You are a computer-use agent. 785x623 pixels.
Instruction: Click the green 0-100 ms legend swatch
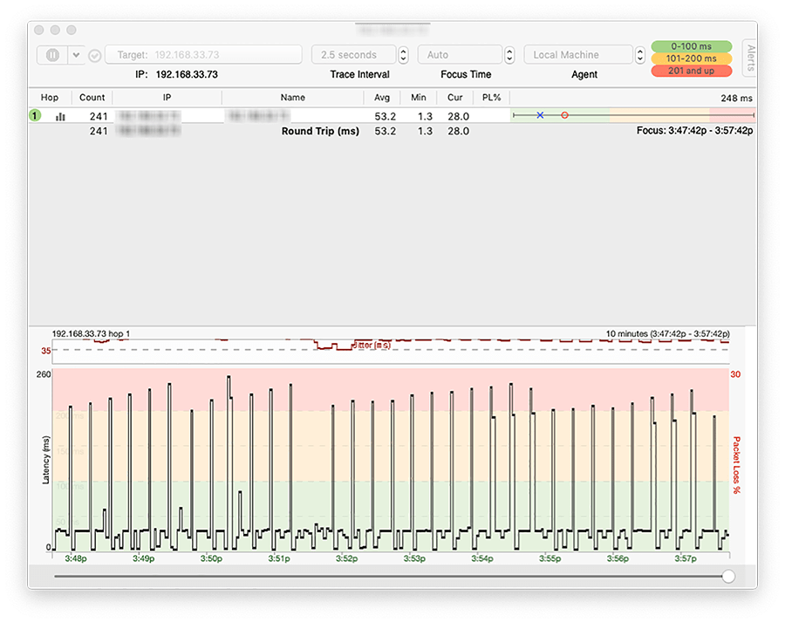(692, 45)
